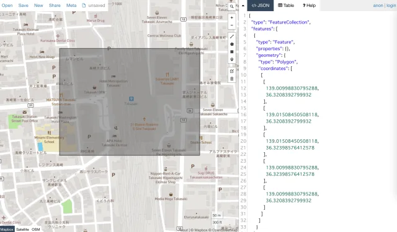This screenshot has width=397, height=232.
Task: Click 36.3208392799932 on line 13
Action: pos(288,95)
